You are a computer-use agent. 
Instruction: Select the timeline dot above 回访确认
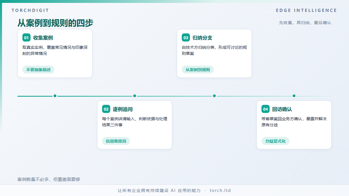click(294, 96)
